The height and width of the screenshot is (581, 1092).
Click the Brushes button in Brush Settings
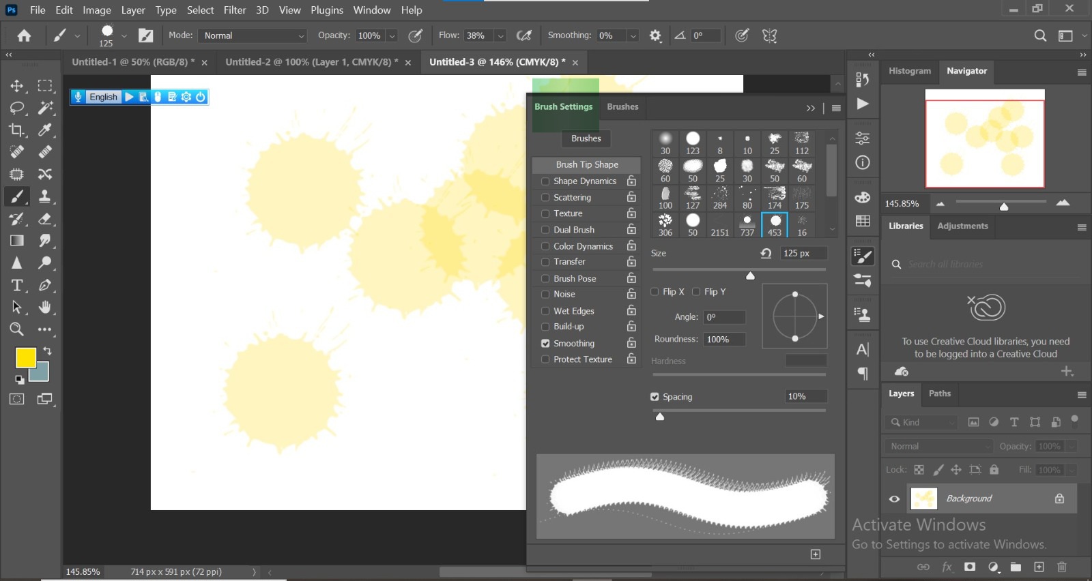point(586,138)
